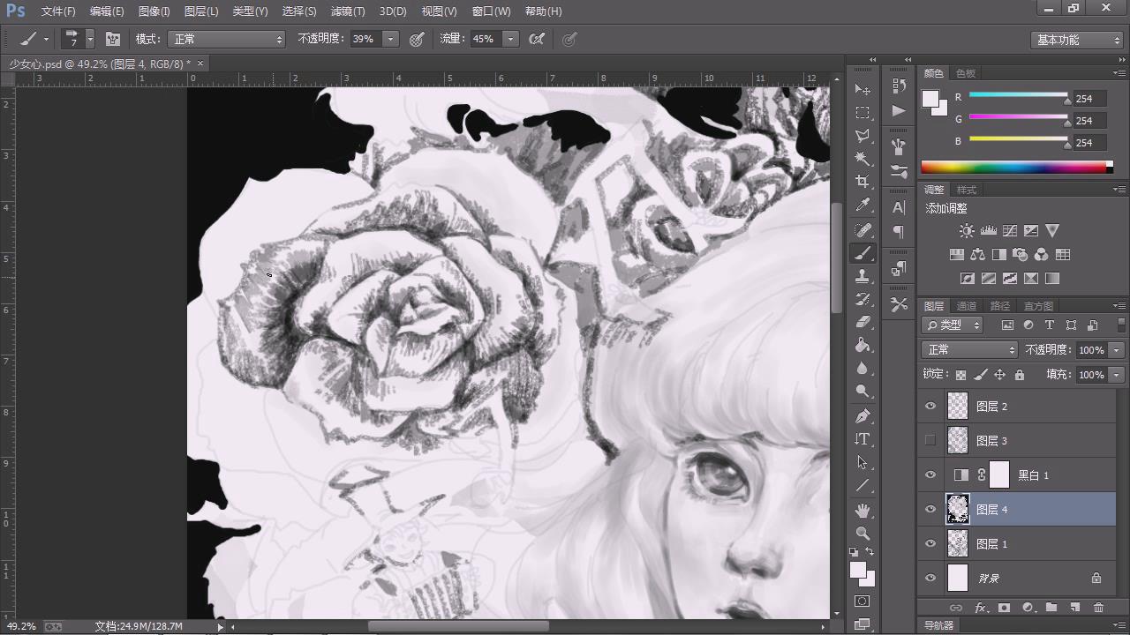
Task: Open brush blend mode 正常 dropdown
Action: coord(227,39)
